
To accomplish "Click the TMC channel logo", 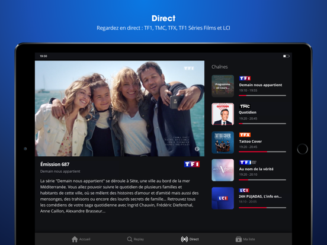I will pos(245,107).
